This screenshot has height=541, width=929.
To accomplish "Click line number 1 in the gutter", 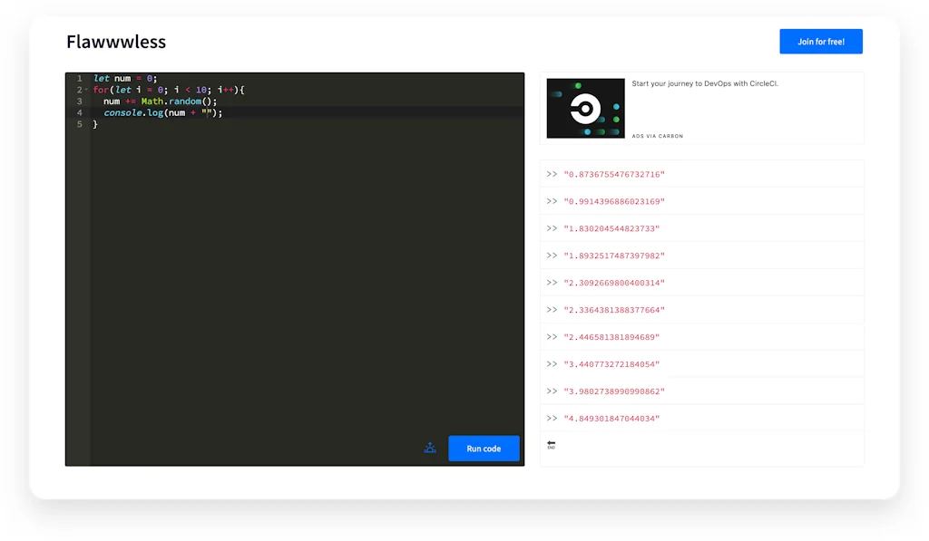I will pyautogui.click(x=80, y=78).
